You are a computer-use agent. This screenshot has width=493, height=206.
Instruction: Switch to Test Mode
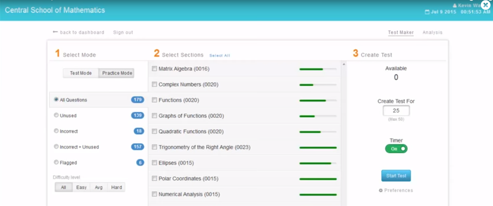[x=80, y=73]
